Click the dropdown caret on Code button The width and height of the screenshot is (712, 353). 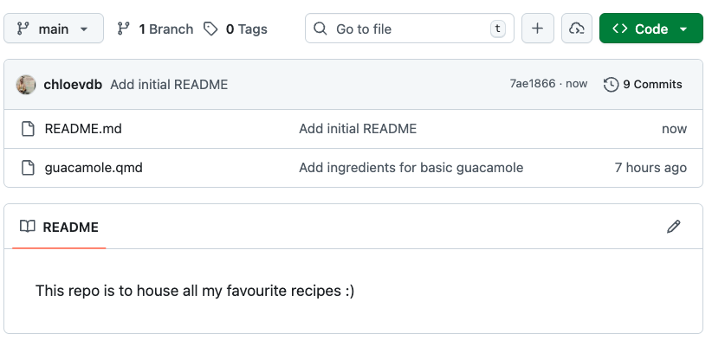[683, 29]
